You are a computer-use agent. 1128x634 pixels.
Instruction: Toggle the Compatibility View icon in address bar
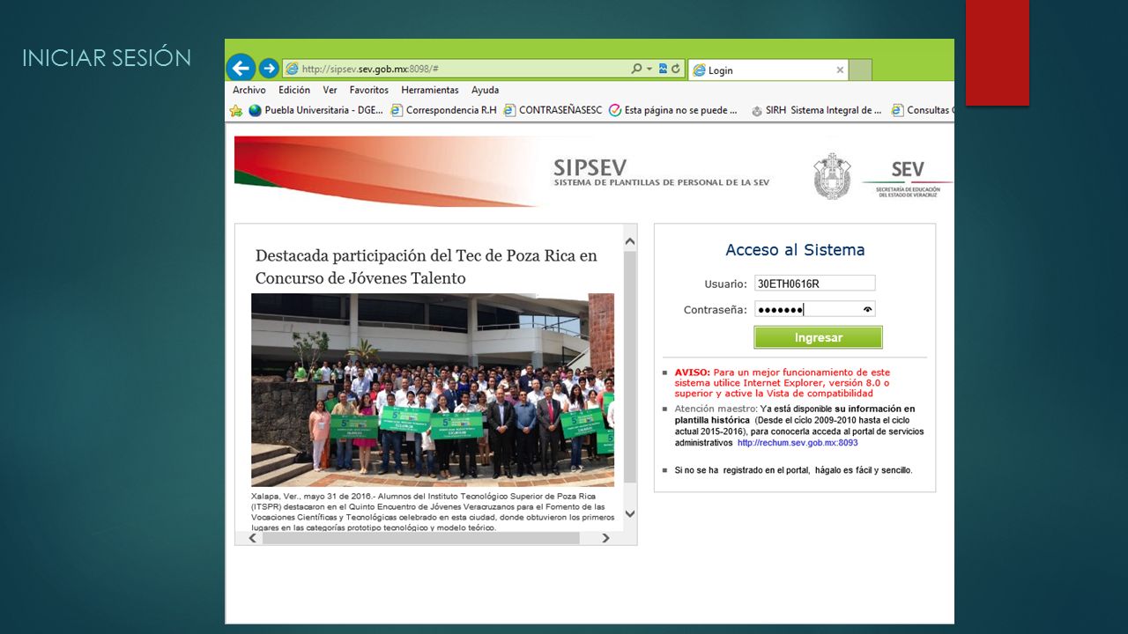[663, 69]
